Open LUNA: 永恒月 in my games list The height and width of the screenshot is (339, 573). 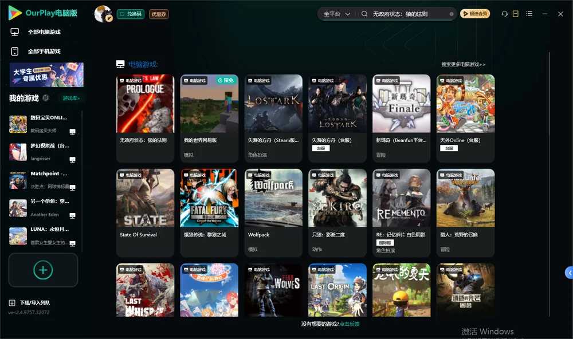coord(43,236)
